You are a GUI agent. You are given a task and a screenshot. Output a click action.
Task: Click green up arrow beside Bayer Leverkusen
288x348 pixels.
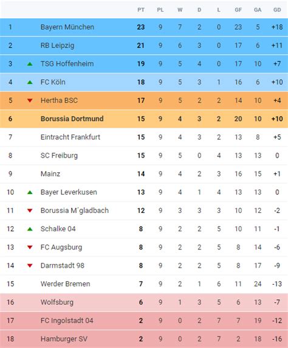click(x=30, y=192)
